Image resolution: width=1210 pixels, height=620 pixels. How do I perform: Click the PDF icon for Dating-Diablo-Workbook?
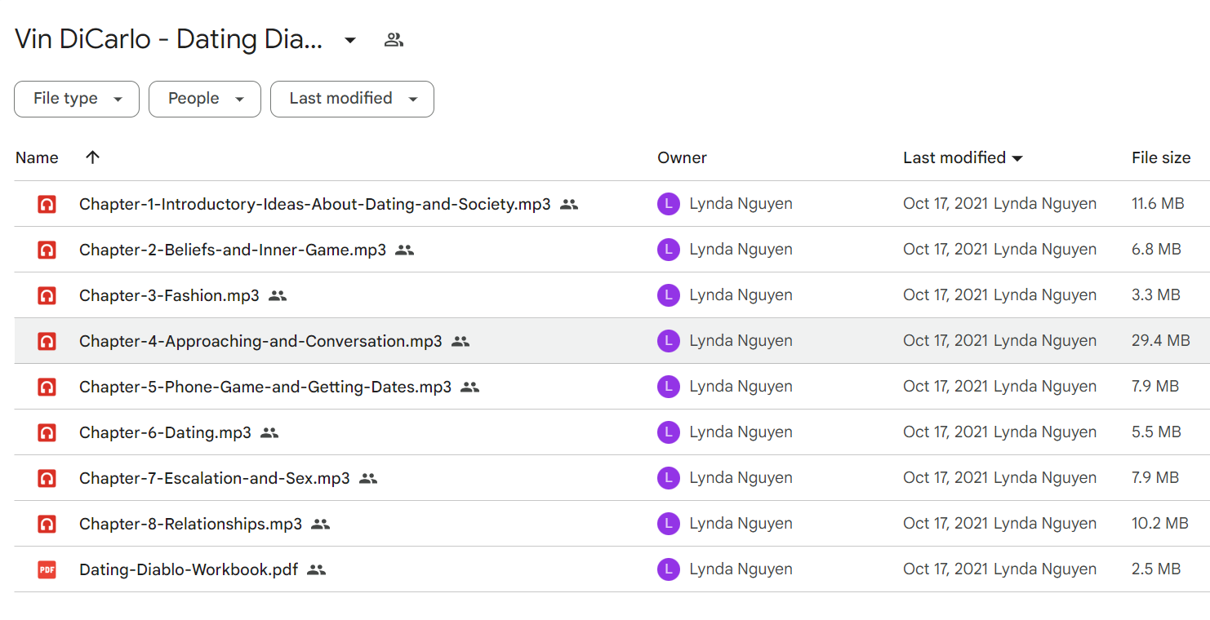pyautogui.click(x=47, y=570)
